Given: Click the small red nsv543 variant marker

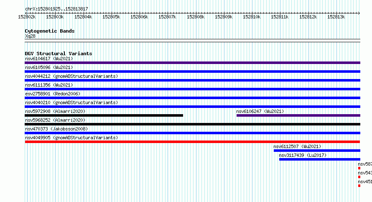Looking at the screenshot, I should coord(359,177).
